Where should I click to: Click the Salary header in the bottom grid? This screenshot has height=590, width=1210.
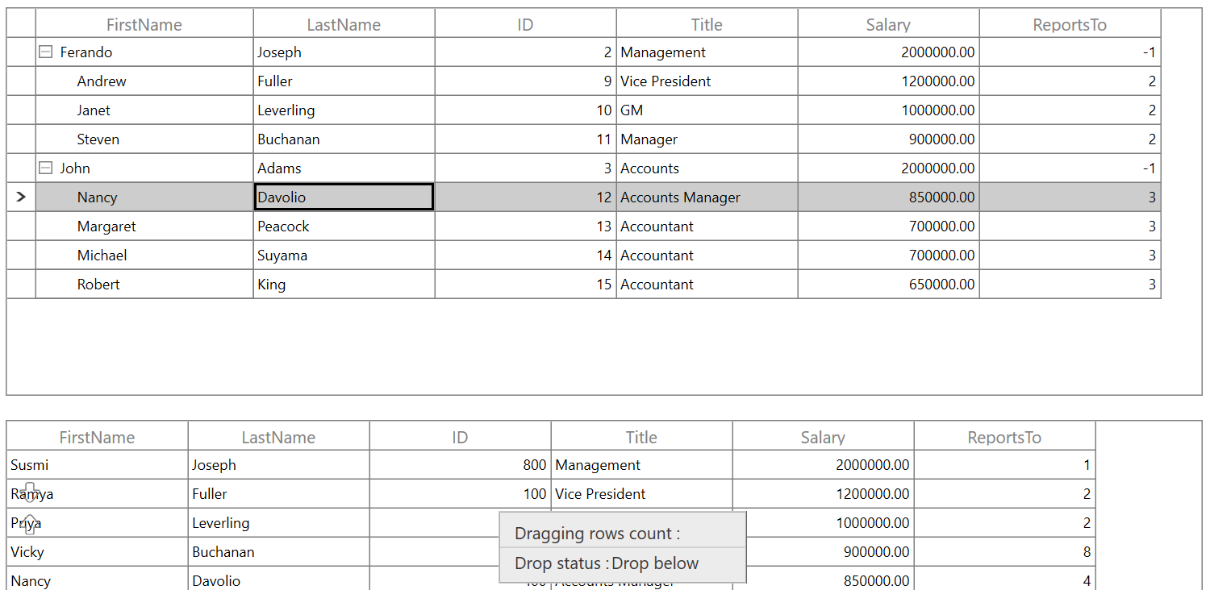[x=824, y=437]
